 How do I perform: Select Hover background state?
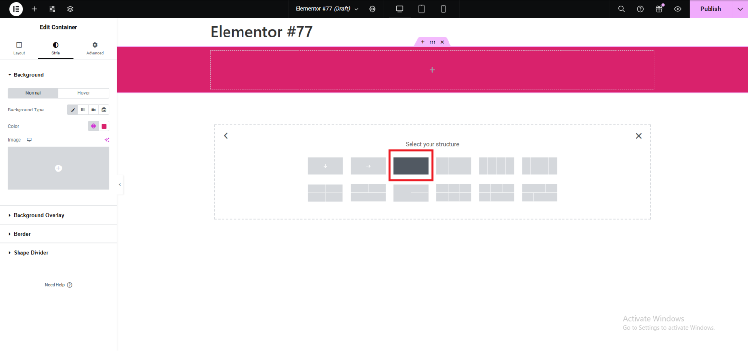pyautogui.click(x=84, y=93)
